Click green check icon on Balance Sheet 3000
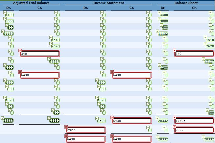The width and height of the screenshot is (215, 143). [159, 19]
